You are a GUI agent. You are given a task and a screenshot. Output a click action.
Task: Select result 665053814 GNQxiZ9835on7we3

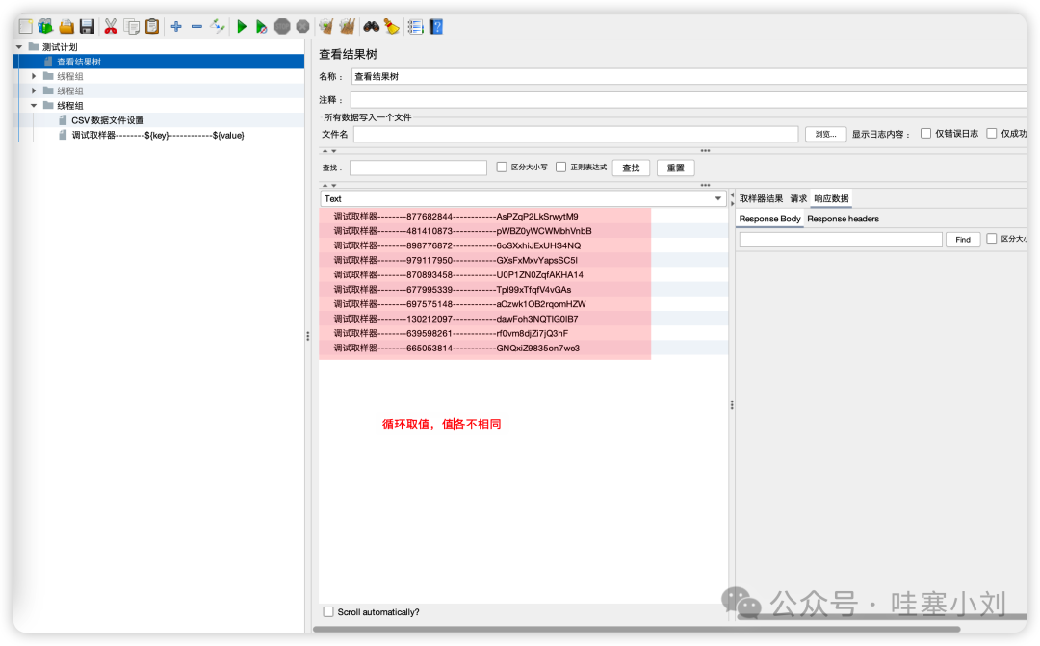[456, 349]
